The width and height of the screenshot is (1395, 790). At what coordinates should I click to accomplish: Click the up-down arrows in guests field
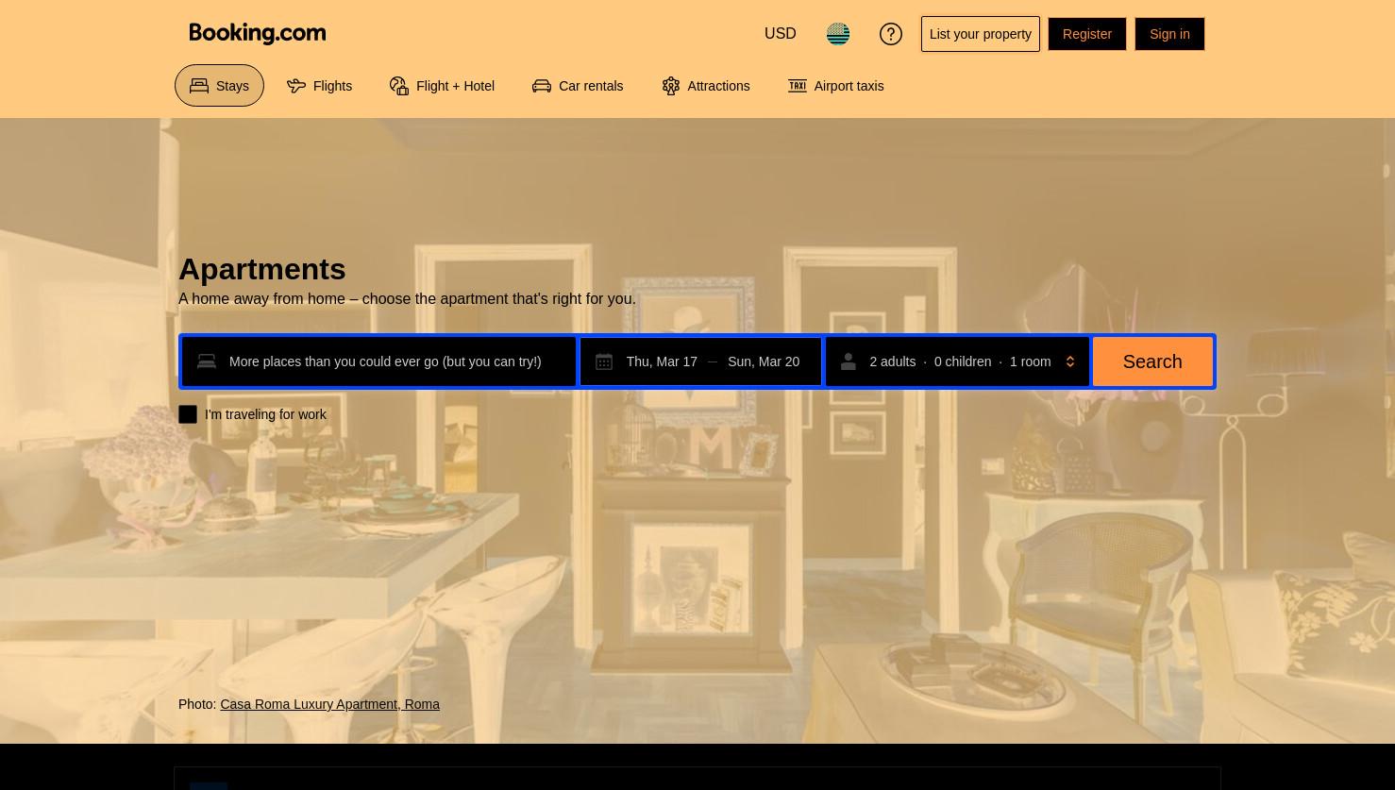[1070, 361]
